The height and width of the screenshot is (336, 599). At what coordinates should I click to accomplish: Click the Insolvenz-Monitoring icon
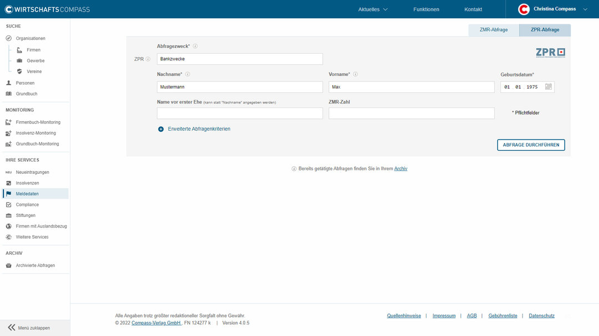[9, 133]
